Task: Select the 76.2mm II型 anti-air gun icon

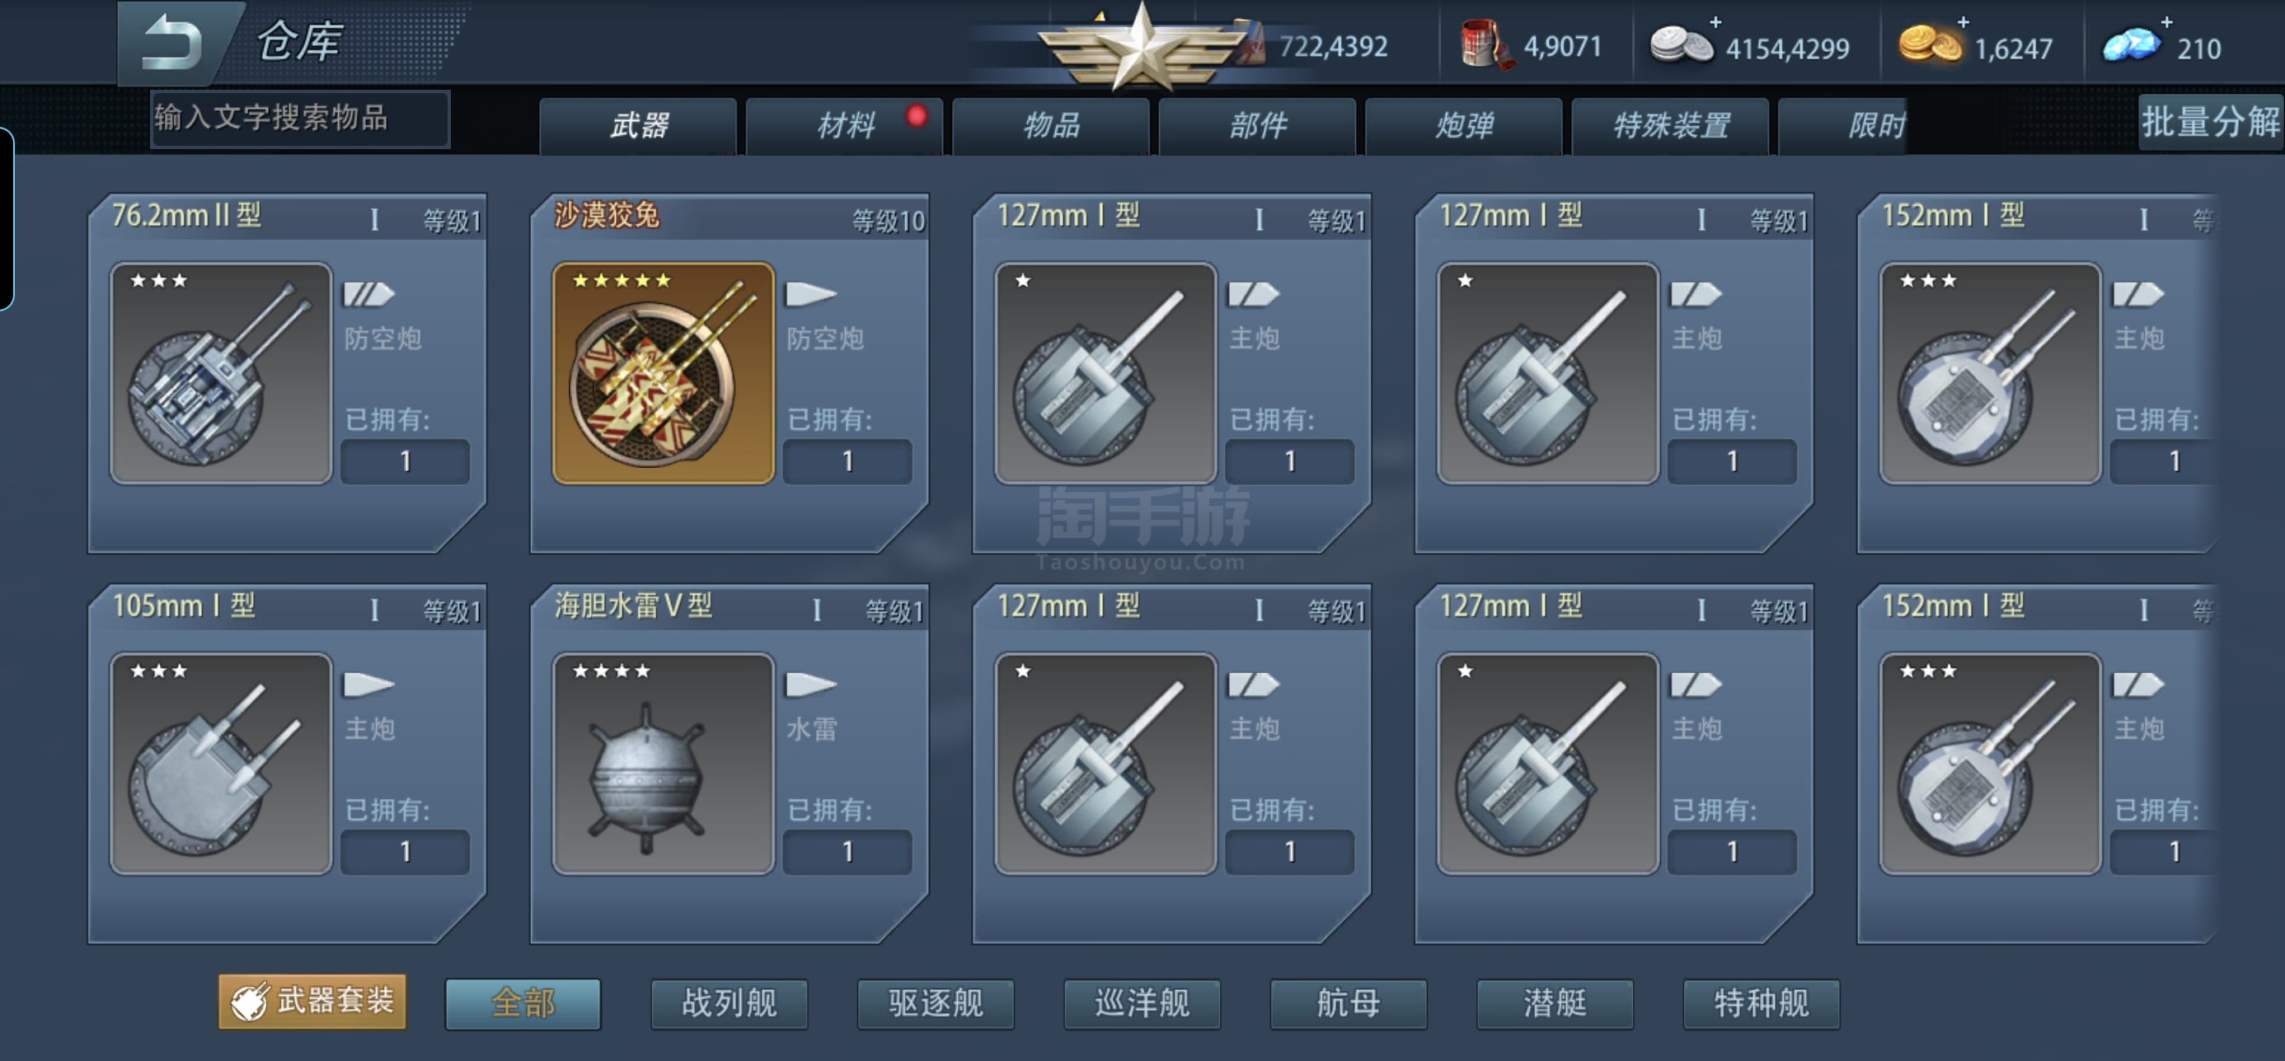Action: 221,373
